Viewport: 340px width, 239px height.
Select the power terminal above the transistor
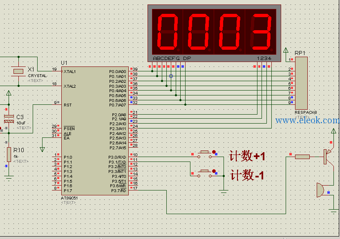pos(334,131)
